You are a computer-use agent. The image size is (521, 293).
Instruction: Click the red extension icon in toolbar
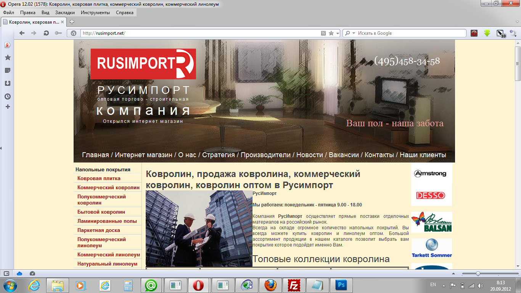(x=474, y=33)
